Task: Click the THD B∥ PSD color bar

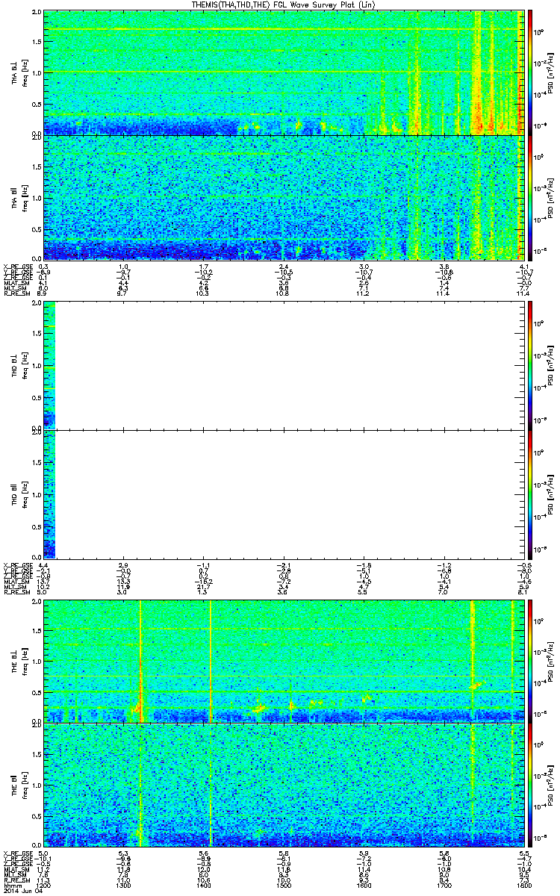Action: [531, 494]
